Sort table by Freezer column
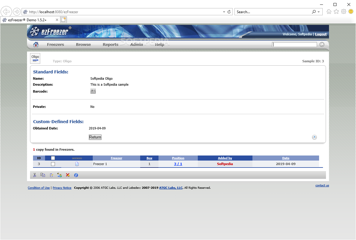 [x=116, y=158]
